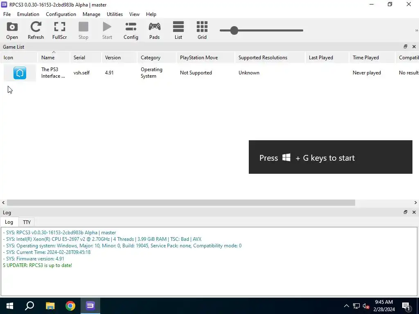419x314 pixels.
Task: Launch Google Chrome from the taskbar
Action: pyautogui.click(x=70, y=306)
